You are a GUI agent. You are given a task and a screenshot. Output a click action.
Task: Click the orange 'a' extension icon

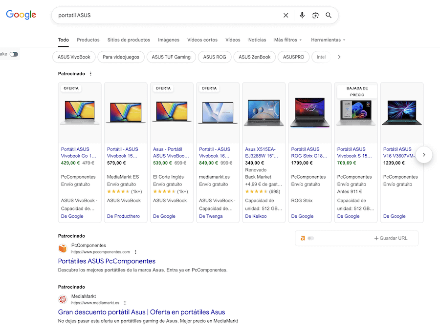(x=303, y=238)
